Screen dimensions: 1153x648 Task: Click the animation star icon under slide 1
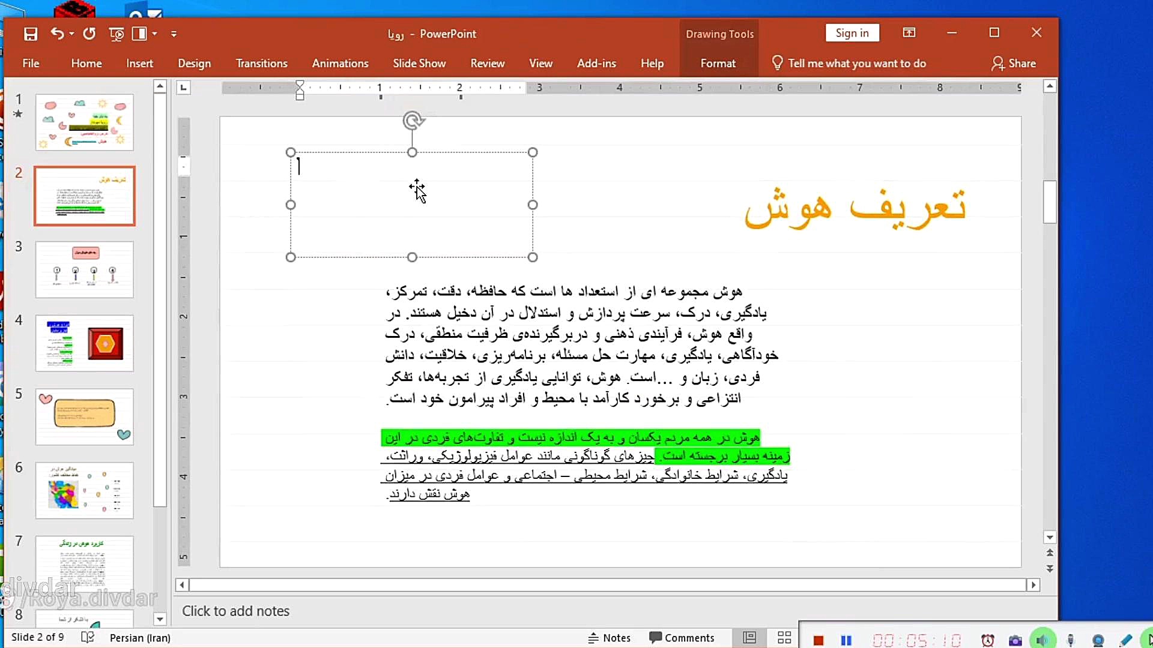18,114
